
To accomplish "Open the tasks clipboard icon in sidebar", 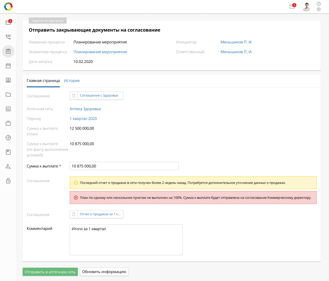I will (x=8, y=51).
